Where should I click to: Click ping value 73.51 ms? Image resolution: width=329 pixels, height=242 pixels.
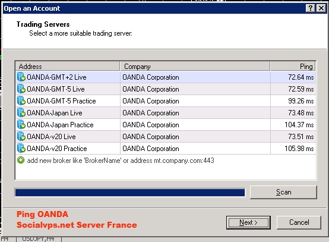point(301,137)
